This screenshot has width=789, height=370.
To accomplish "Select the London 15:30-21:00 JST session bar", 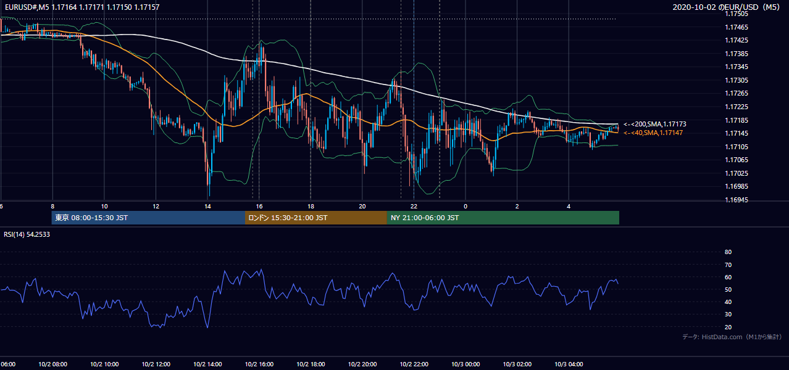I will point(316,218).
